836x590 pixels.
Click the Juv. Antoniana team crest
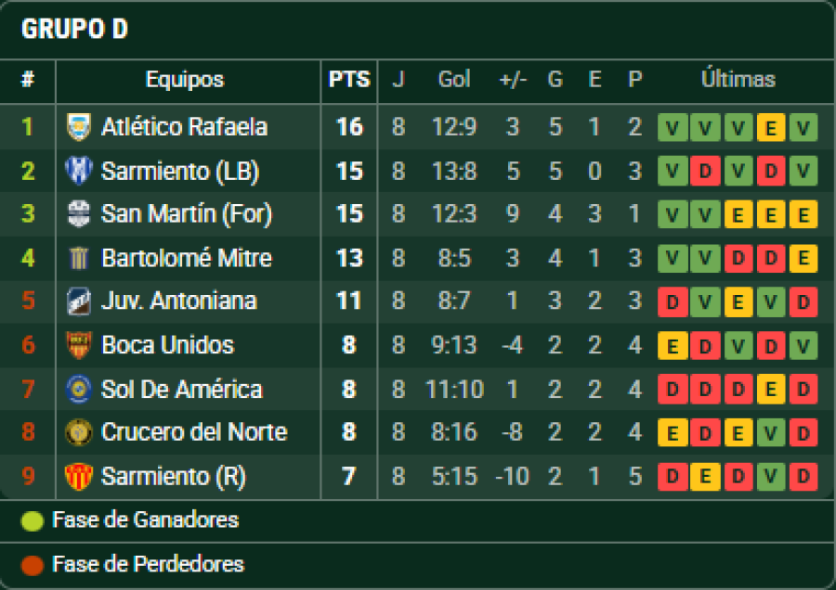coord(79,301)
